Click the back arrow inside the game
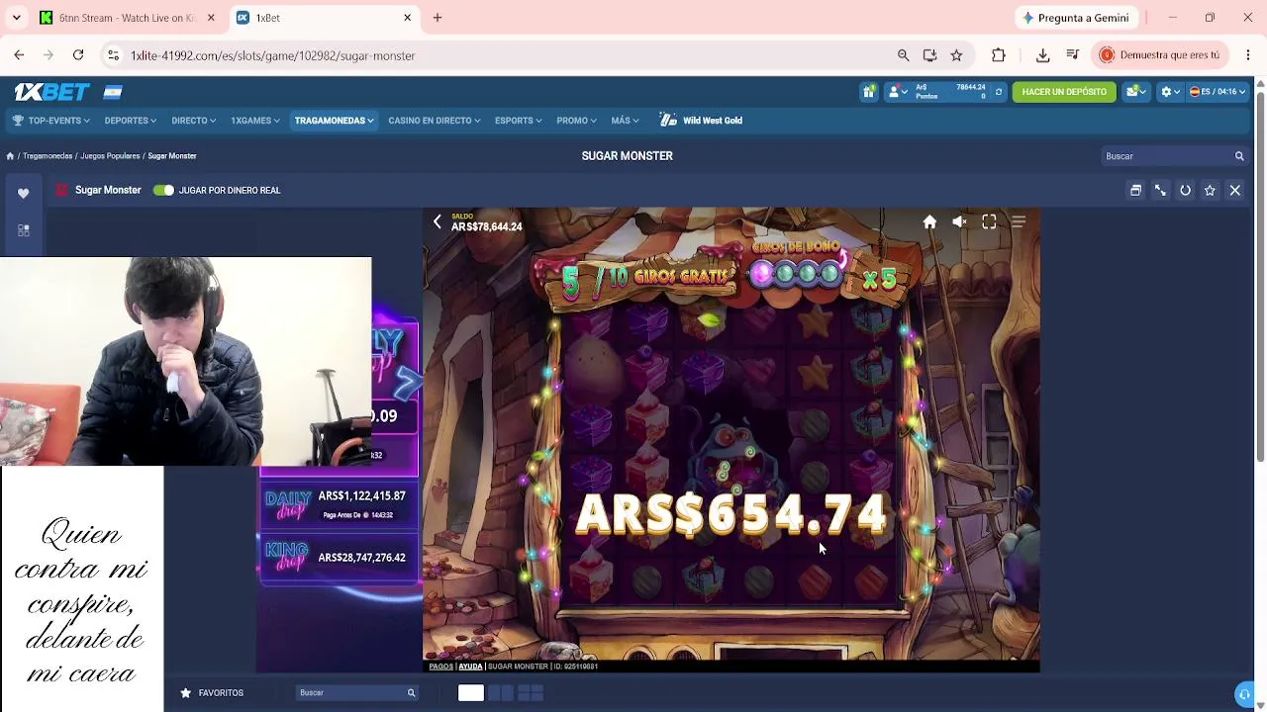1267x712 pixels. (438, 222)
